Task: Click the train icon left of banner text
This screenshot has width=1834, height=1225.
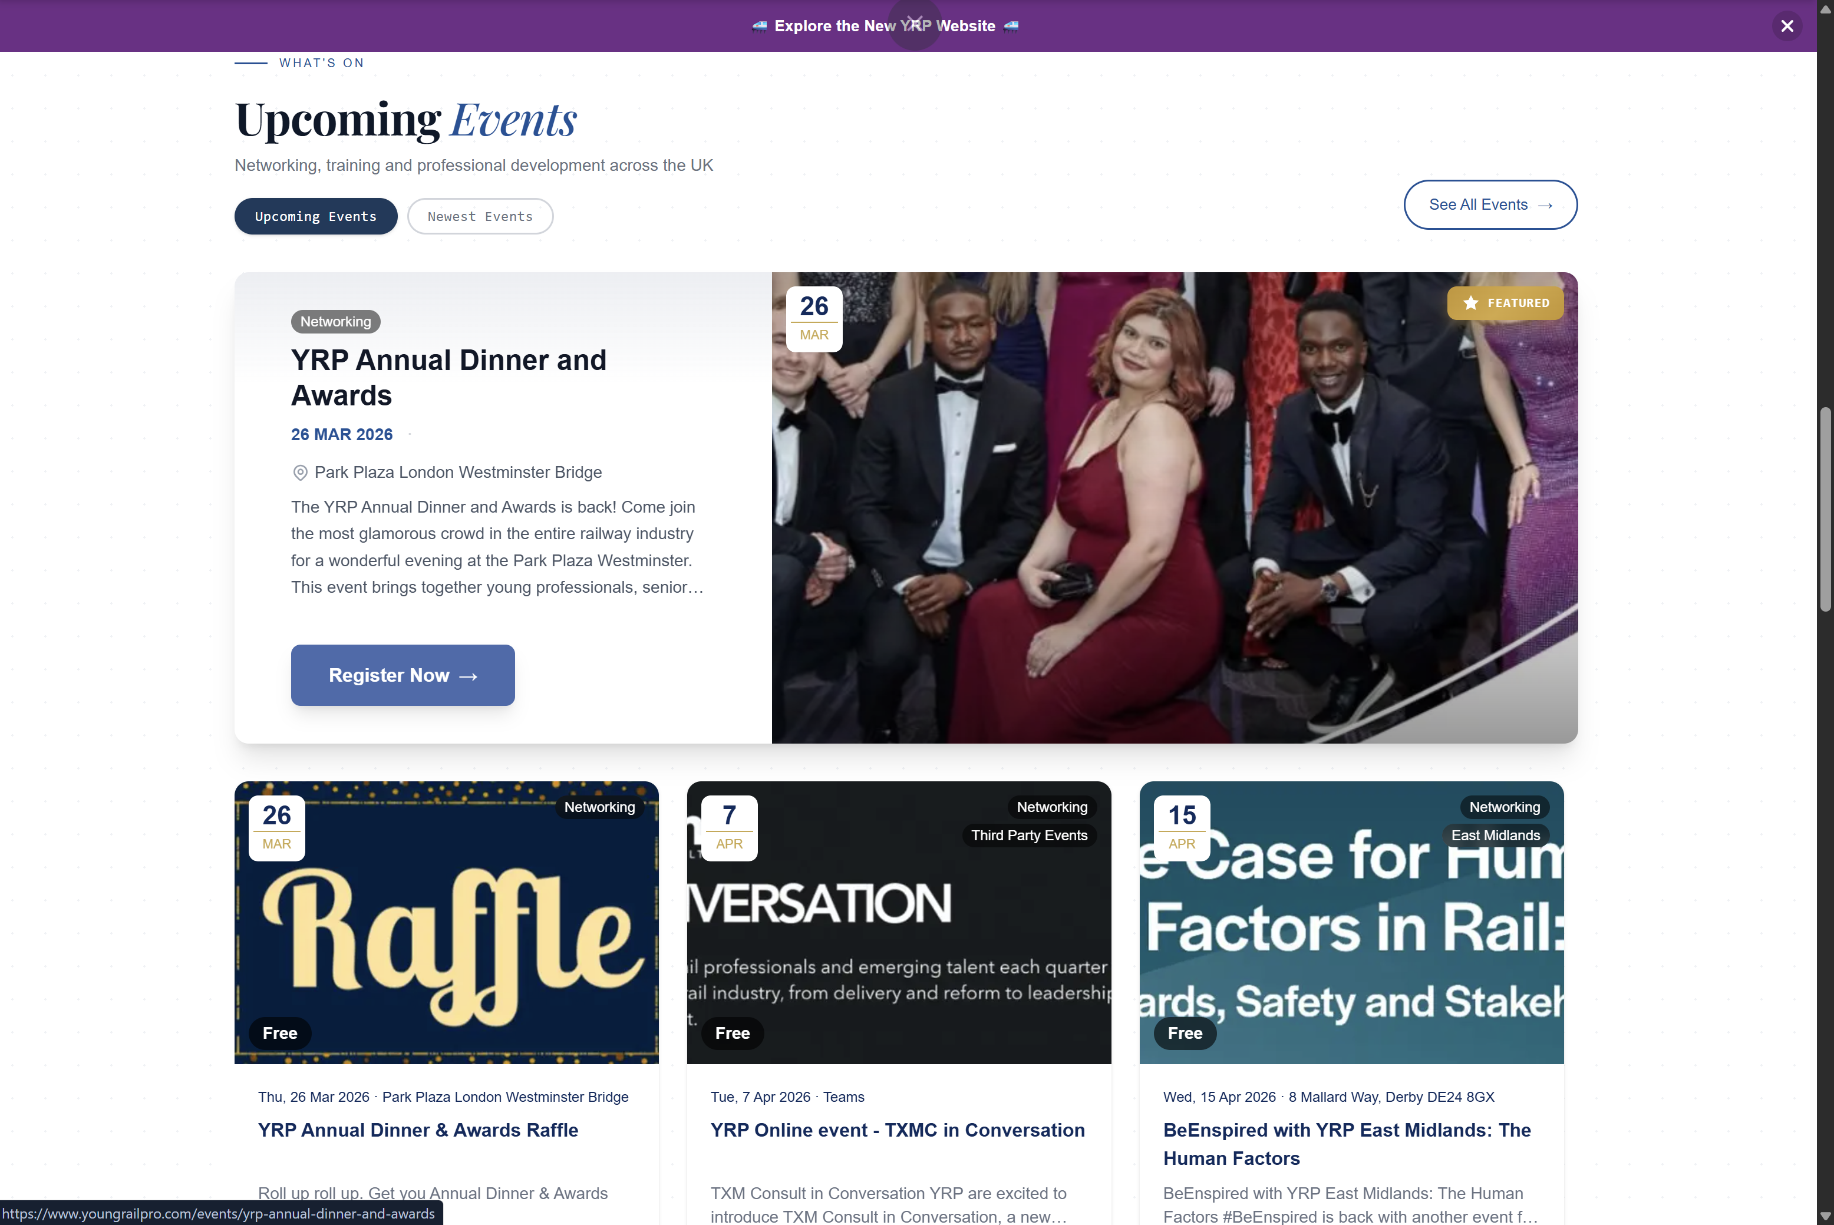Action: [758, 26]
